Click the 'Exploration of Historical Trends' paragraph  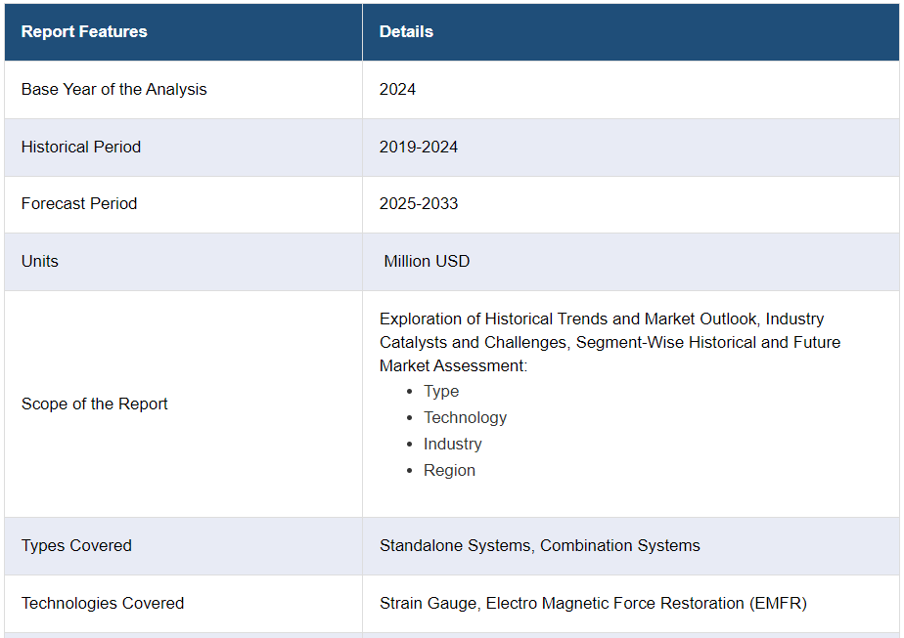point(610,342)
